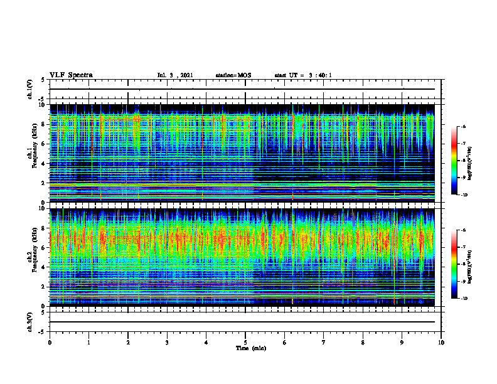Click the ch.1 frequency axis "8" tick label
This screenshot has height=384, width=497.
[x=44, y=124]
